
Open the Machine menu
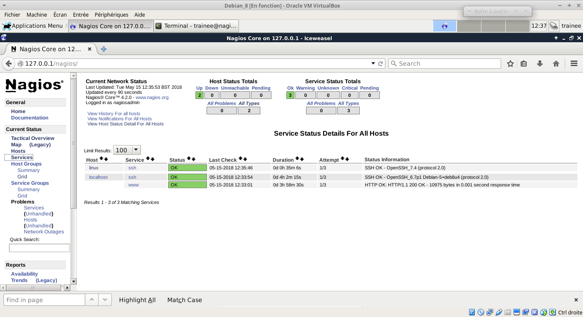tap(37, 15)
